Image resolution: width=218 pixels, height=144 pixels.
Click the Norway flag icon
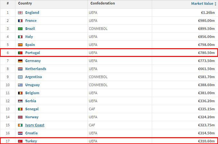pyautogui.click(x=20, y=117)
